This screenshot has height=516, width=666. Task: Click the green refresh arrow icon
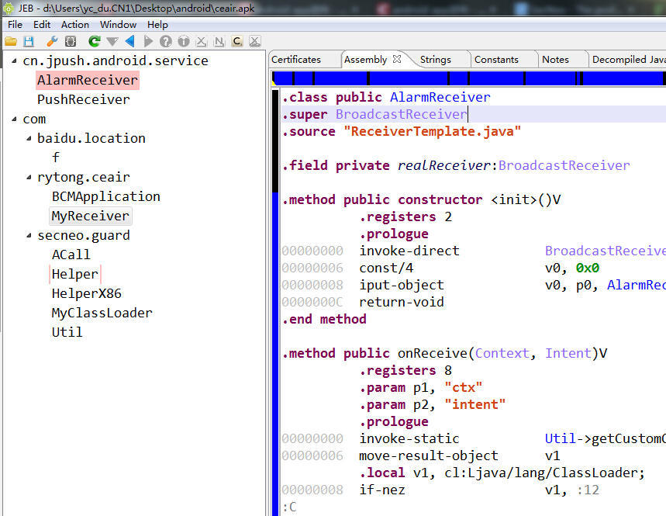[94, 41]
